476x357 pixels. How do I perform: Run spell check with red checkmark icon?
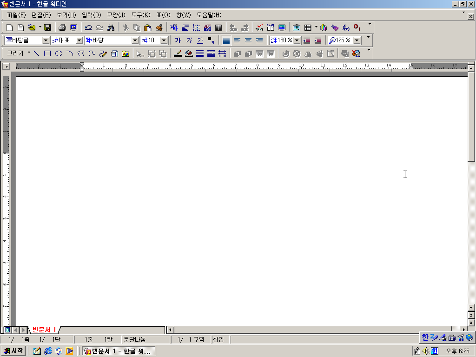[259, 27]
